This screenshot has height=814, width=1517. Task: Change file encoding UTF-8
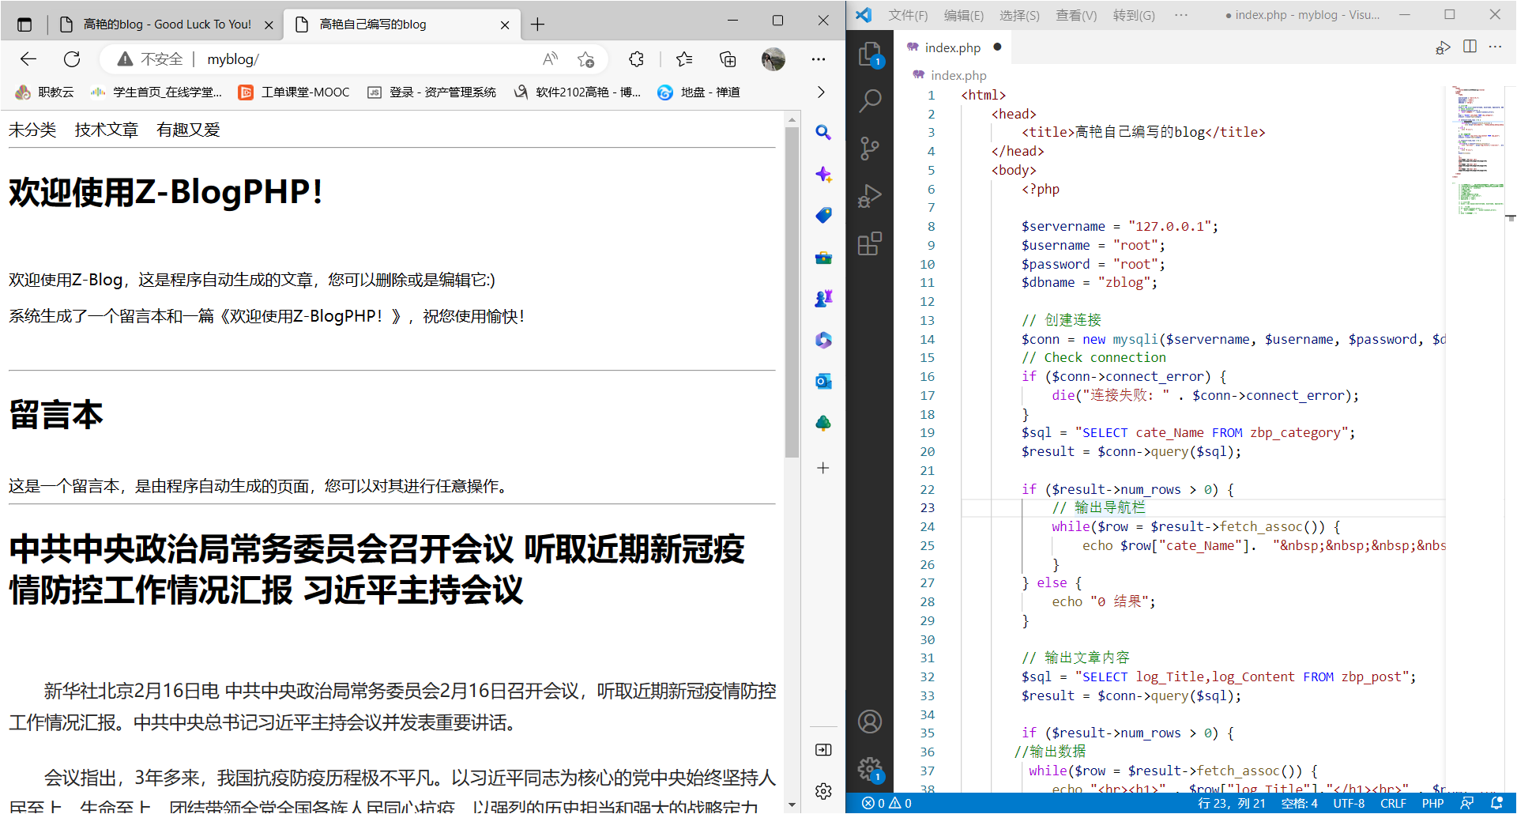[x=1349, y=803]
